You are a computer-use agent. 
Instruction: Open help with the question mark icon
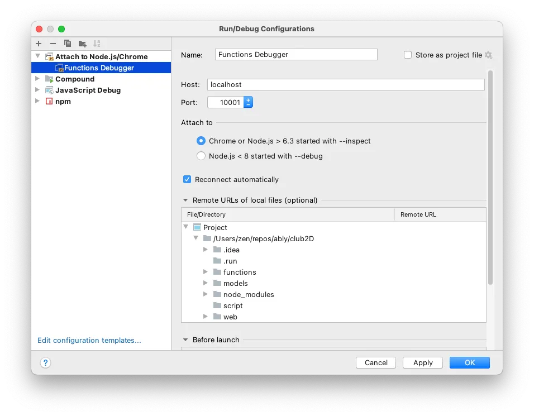(x=45, y=362)
